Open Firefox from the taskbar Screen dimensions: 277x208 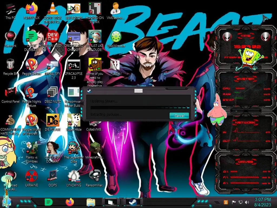click(x=70, y=202)
